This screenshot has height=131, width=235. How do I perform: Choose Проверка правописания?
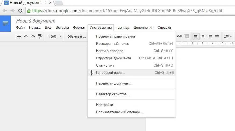(132, 37)
